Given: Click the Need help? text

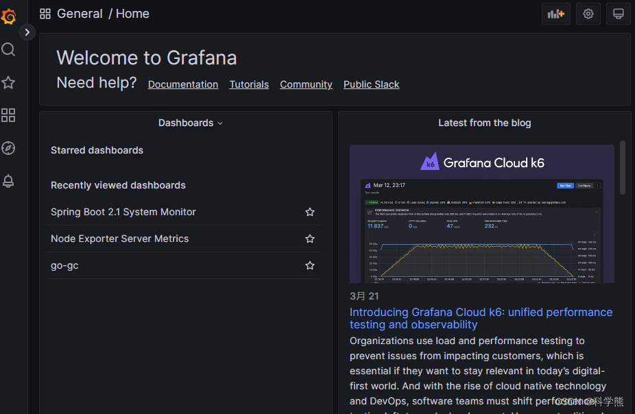Looking at the screenshot, I should 97,82.
